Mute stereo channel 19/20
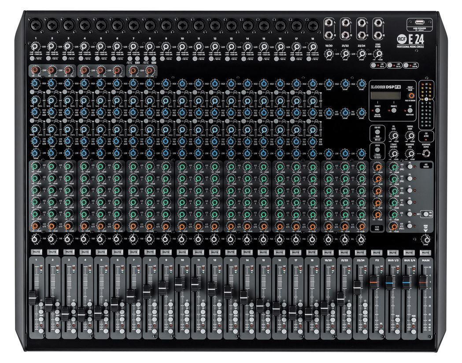 pos(328,252)
